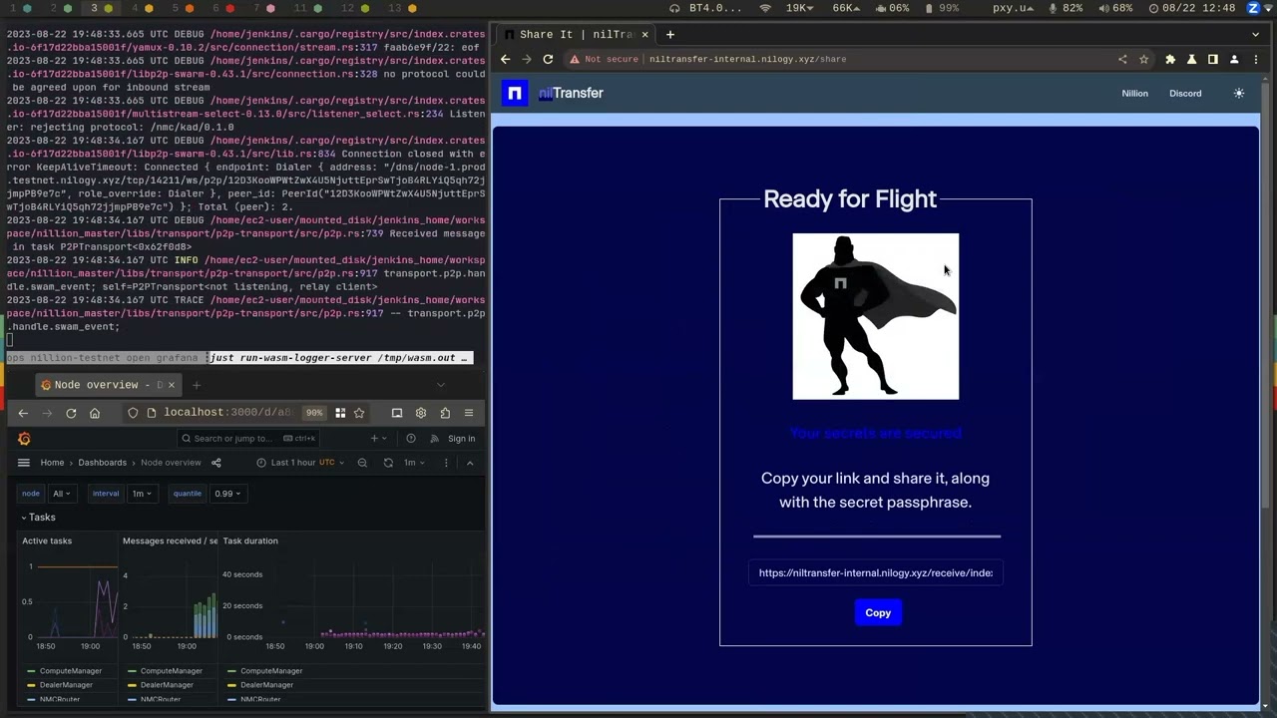Open Grafana dashboard three-dot options

point(446,463)
